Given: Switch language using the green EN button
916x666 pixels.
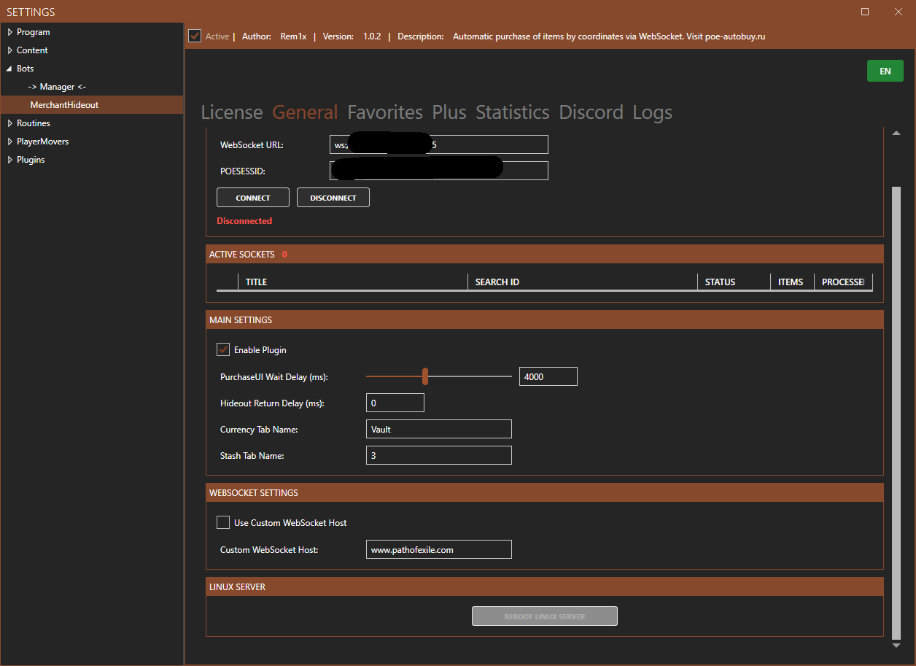Looking at the screenshot, I should coord(885,71).
